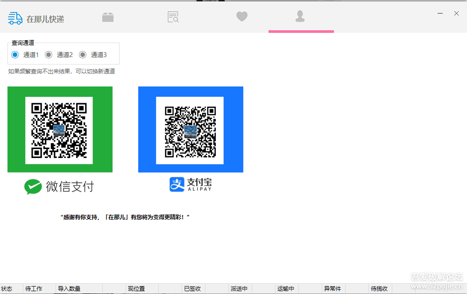Open the package tracking tab icon

click(x=108, y=17)
